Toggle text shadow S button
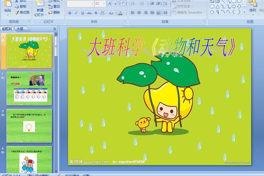 pyautogui.click(x=96, y=13)
